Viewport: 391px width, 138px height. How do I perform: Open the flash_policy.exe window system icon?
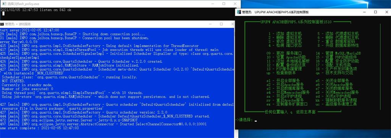[4, 4]
